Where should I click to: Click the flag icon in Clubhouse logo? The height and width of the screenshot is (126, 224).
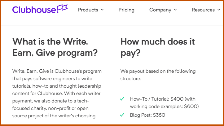63,8
